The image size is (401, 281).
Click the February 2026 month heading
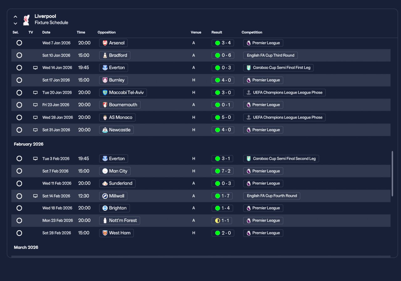click(29, 144)
